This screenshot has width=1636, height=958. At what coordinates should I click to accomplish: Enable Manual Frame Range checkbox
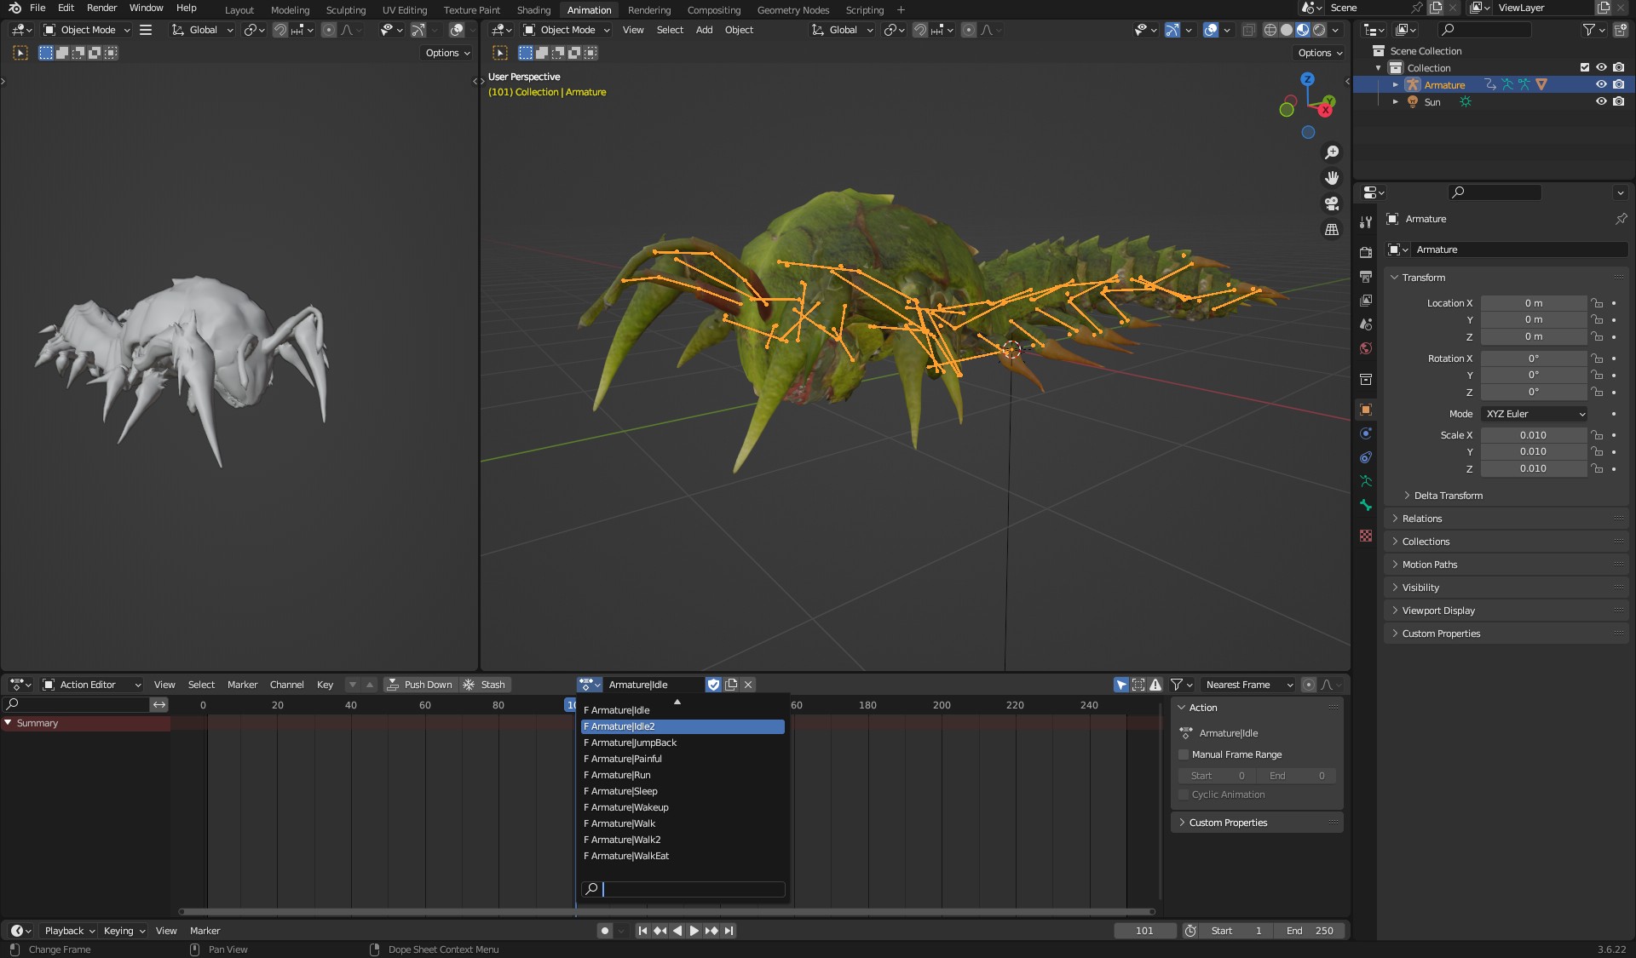pyautogui.click(x=1184, y=754)
